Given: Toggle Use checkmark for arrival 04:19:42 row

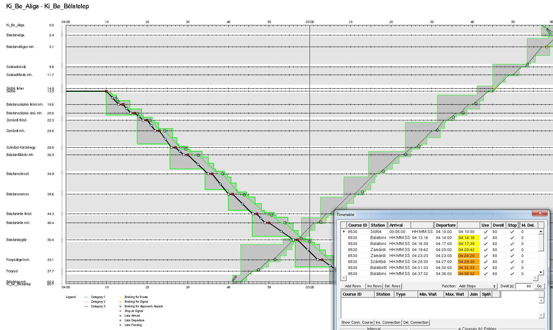Looking at the screenshot, I should (x=486, y=250).
